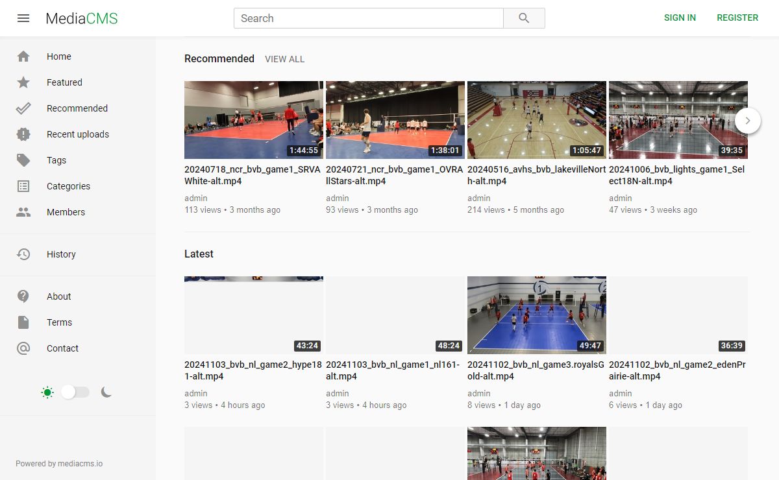
Task: Open the mediacms.io footer link
Action: pyautogui.click(x=80, y=464)
